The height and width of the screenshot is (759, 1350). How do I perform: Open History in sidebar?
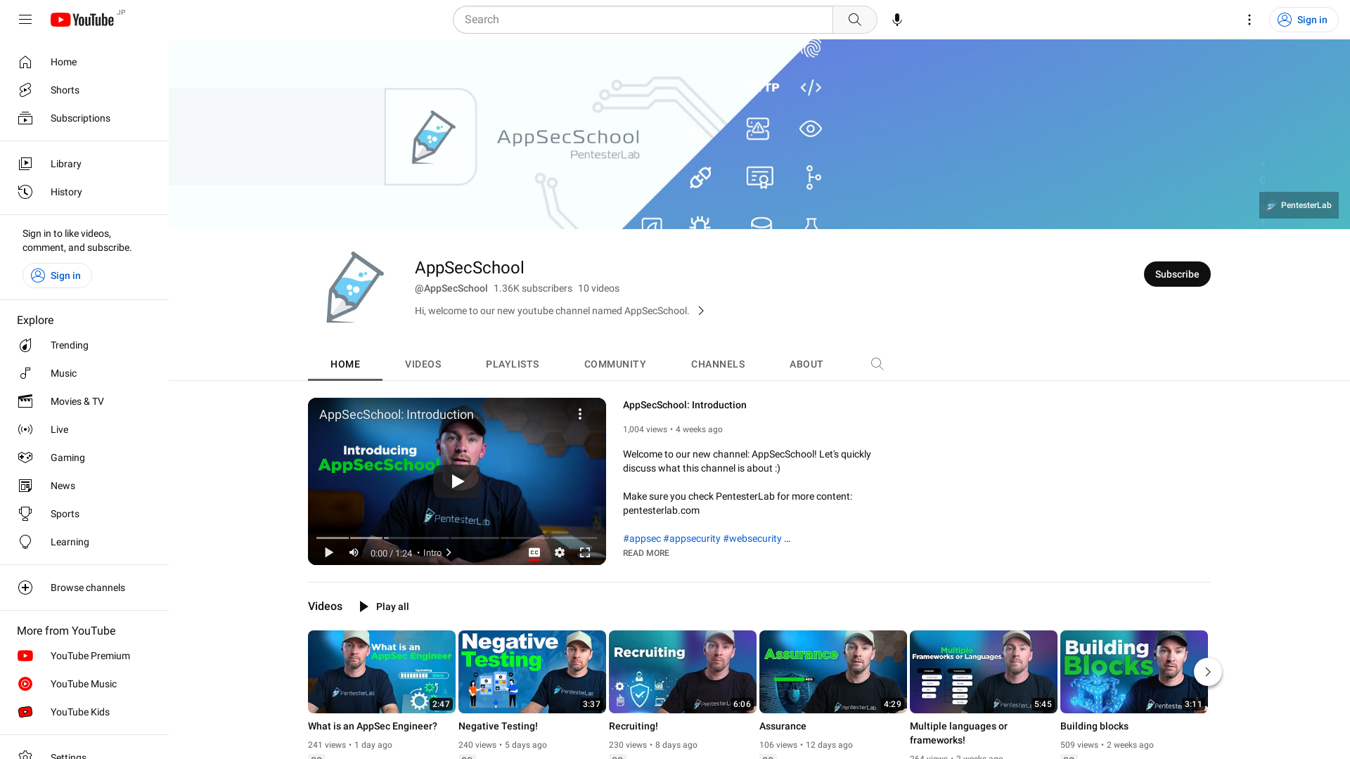84,192
